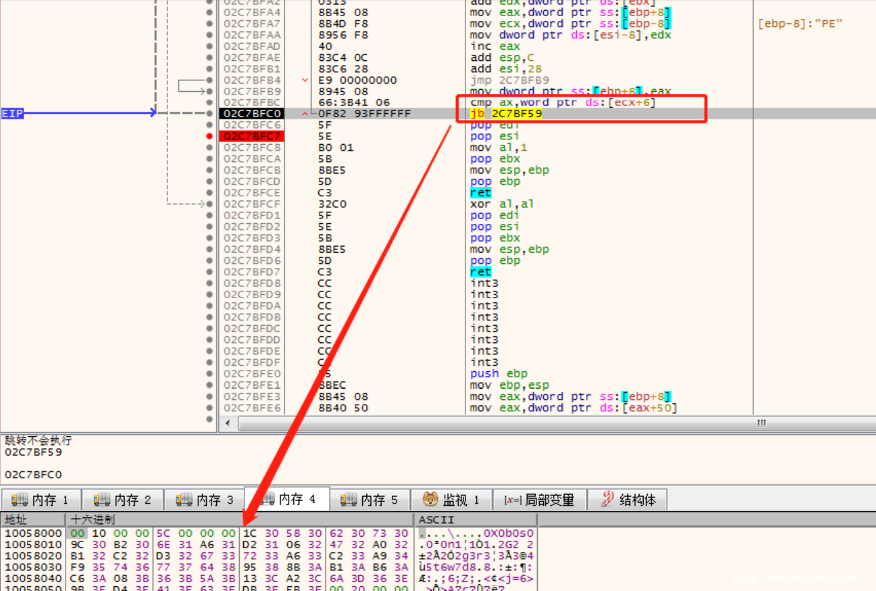Image resolution: width=876 pixels, height=591 pixels.
Task: Click the red jump-down caret at 02C7BFB4
Action: click(305, 80)
